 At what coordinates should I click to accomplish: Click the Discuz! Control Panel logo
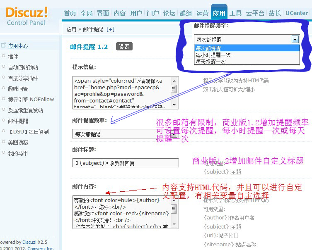27,16
